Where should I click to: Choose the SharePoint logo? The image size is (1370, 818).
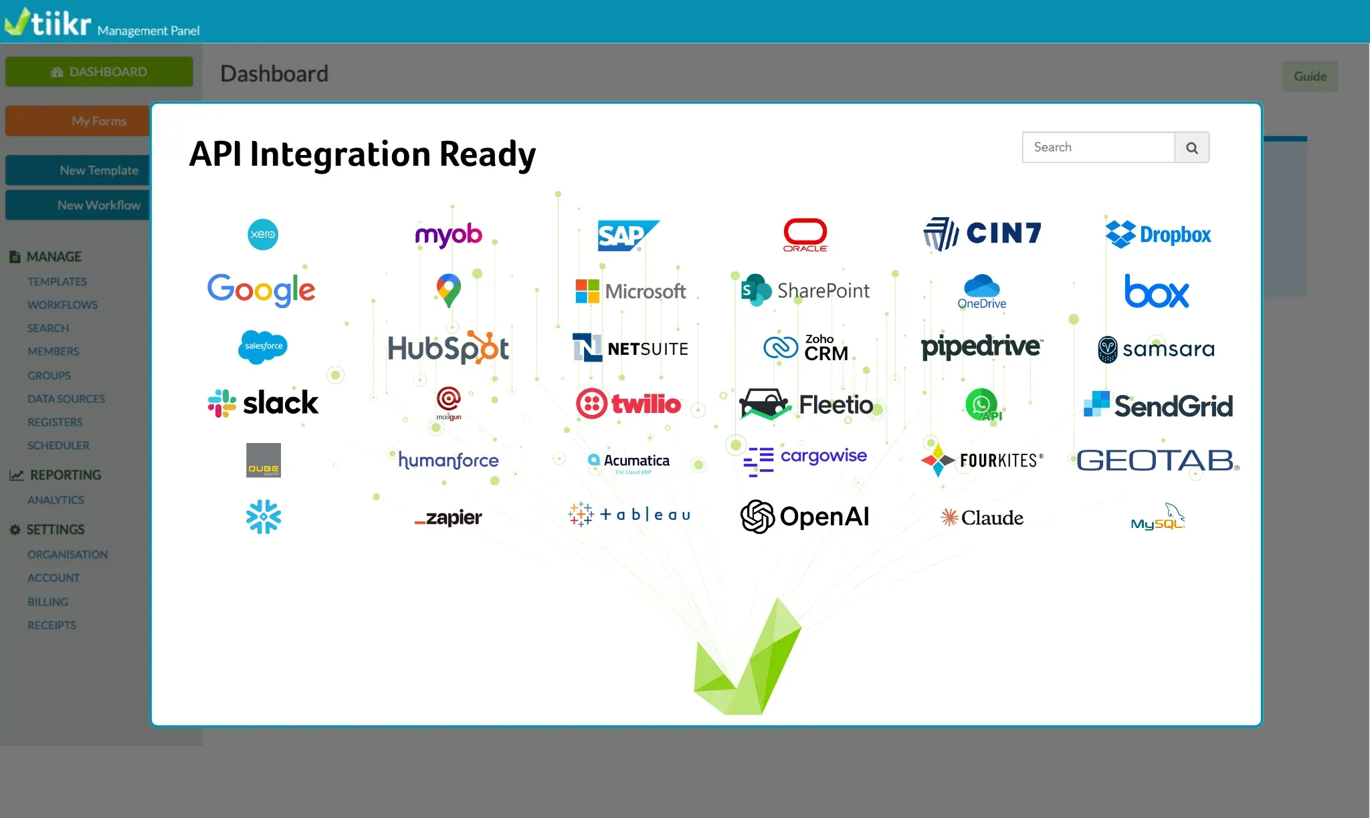click(x=805, y=290)
